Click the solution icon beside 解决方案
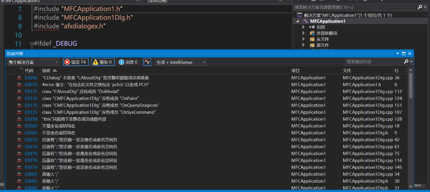This screenshot has width=430, height=192. (299, 15)
